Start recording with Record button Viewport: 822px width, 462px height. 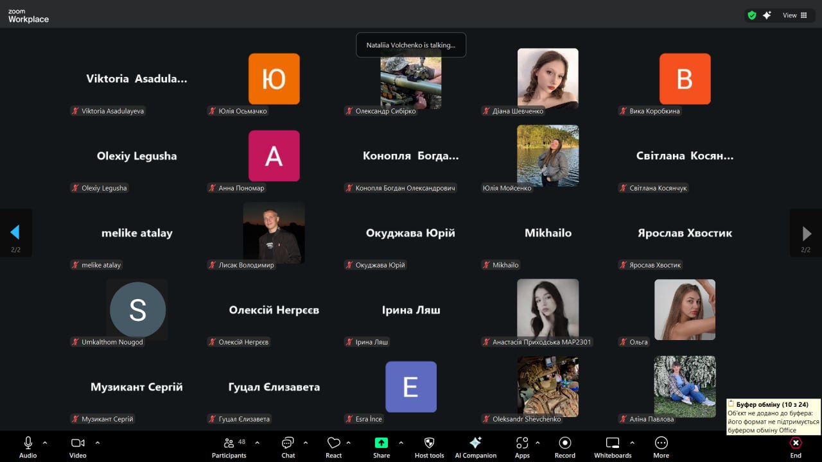[564, 447]
